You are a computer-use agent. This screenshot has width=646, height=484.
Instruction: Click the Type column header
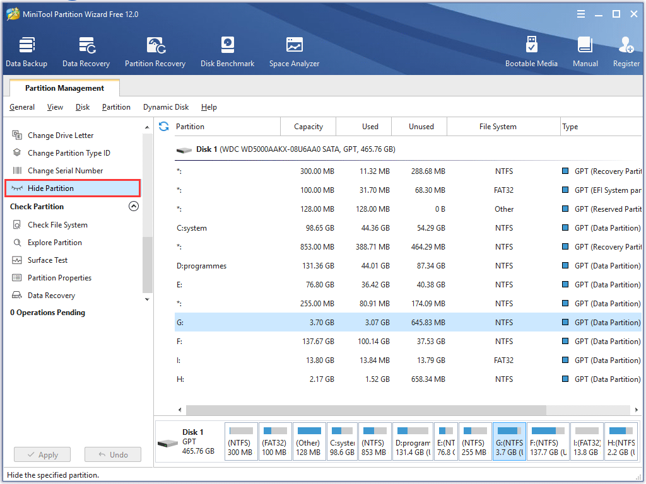coord(601,126)
